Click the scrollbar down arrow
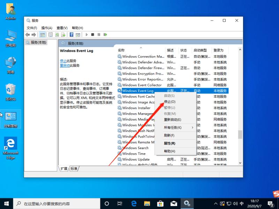This screenshot has height=209, width=279. click(240, 163)
